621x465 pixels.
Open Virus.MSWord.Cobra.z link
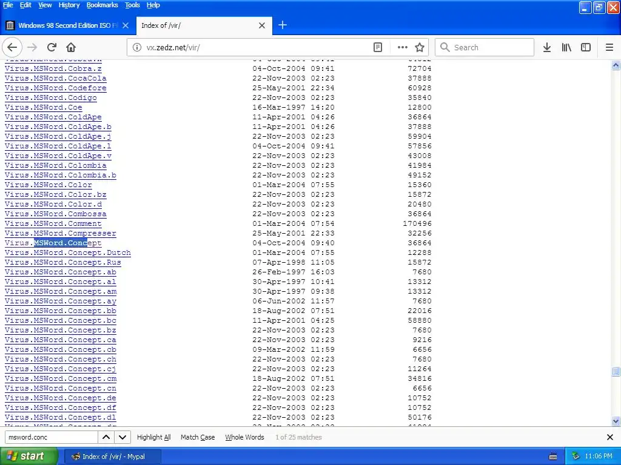pyautogui.click(x=53, y=68)
